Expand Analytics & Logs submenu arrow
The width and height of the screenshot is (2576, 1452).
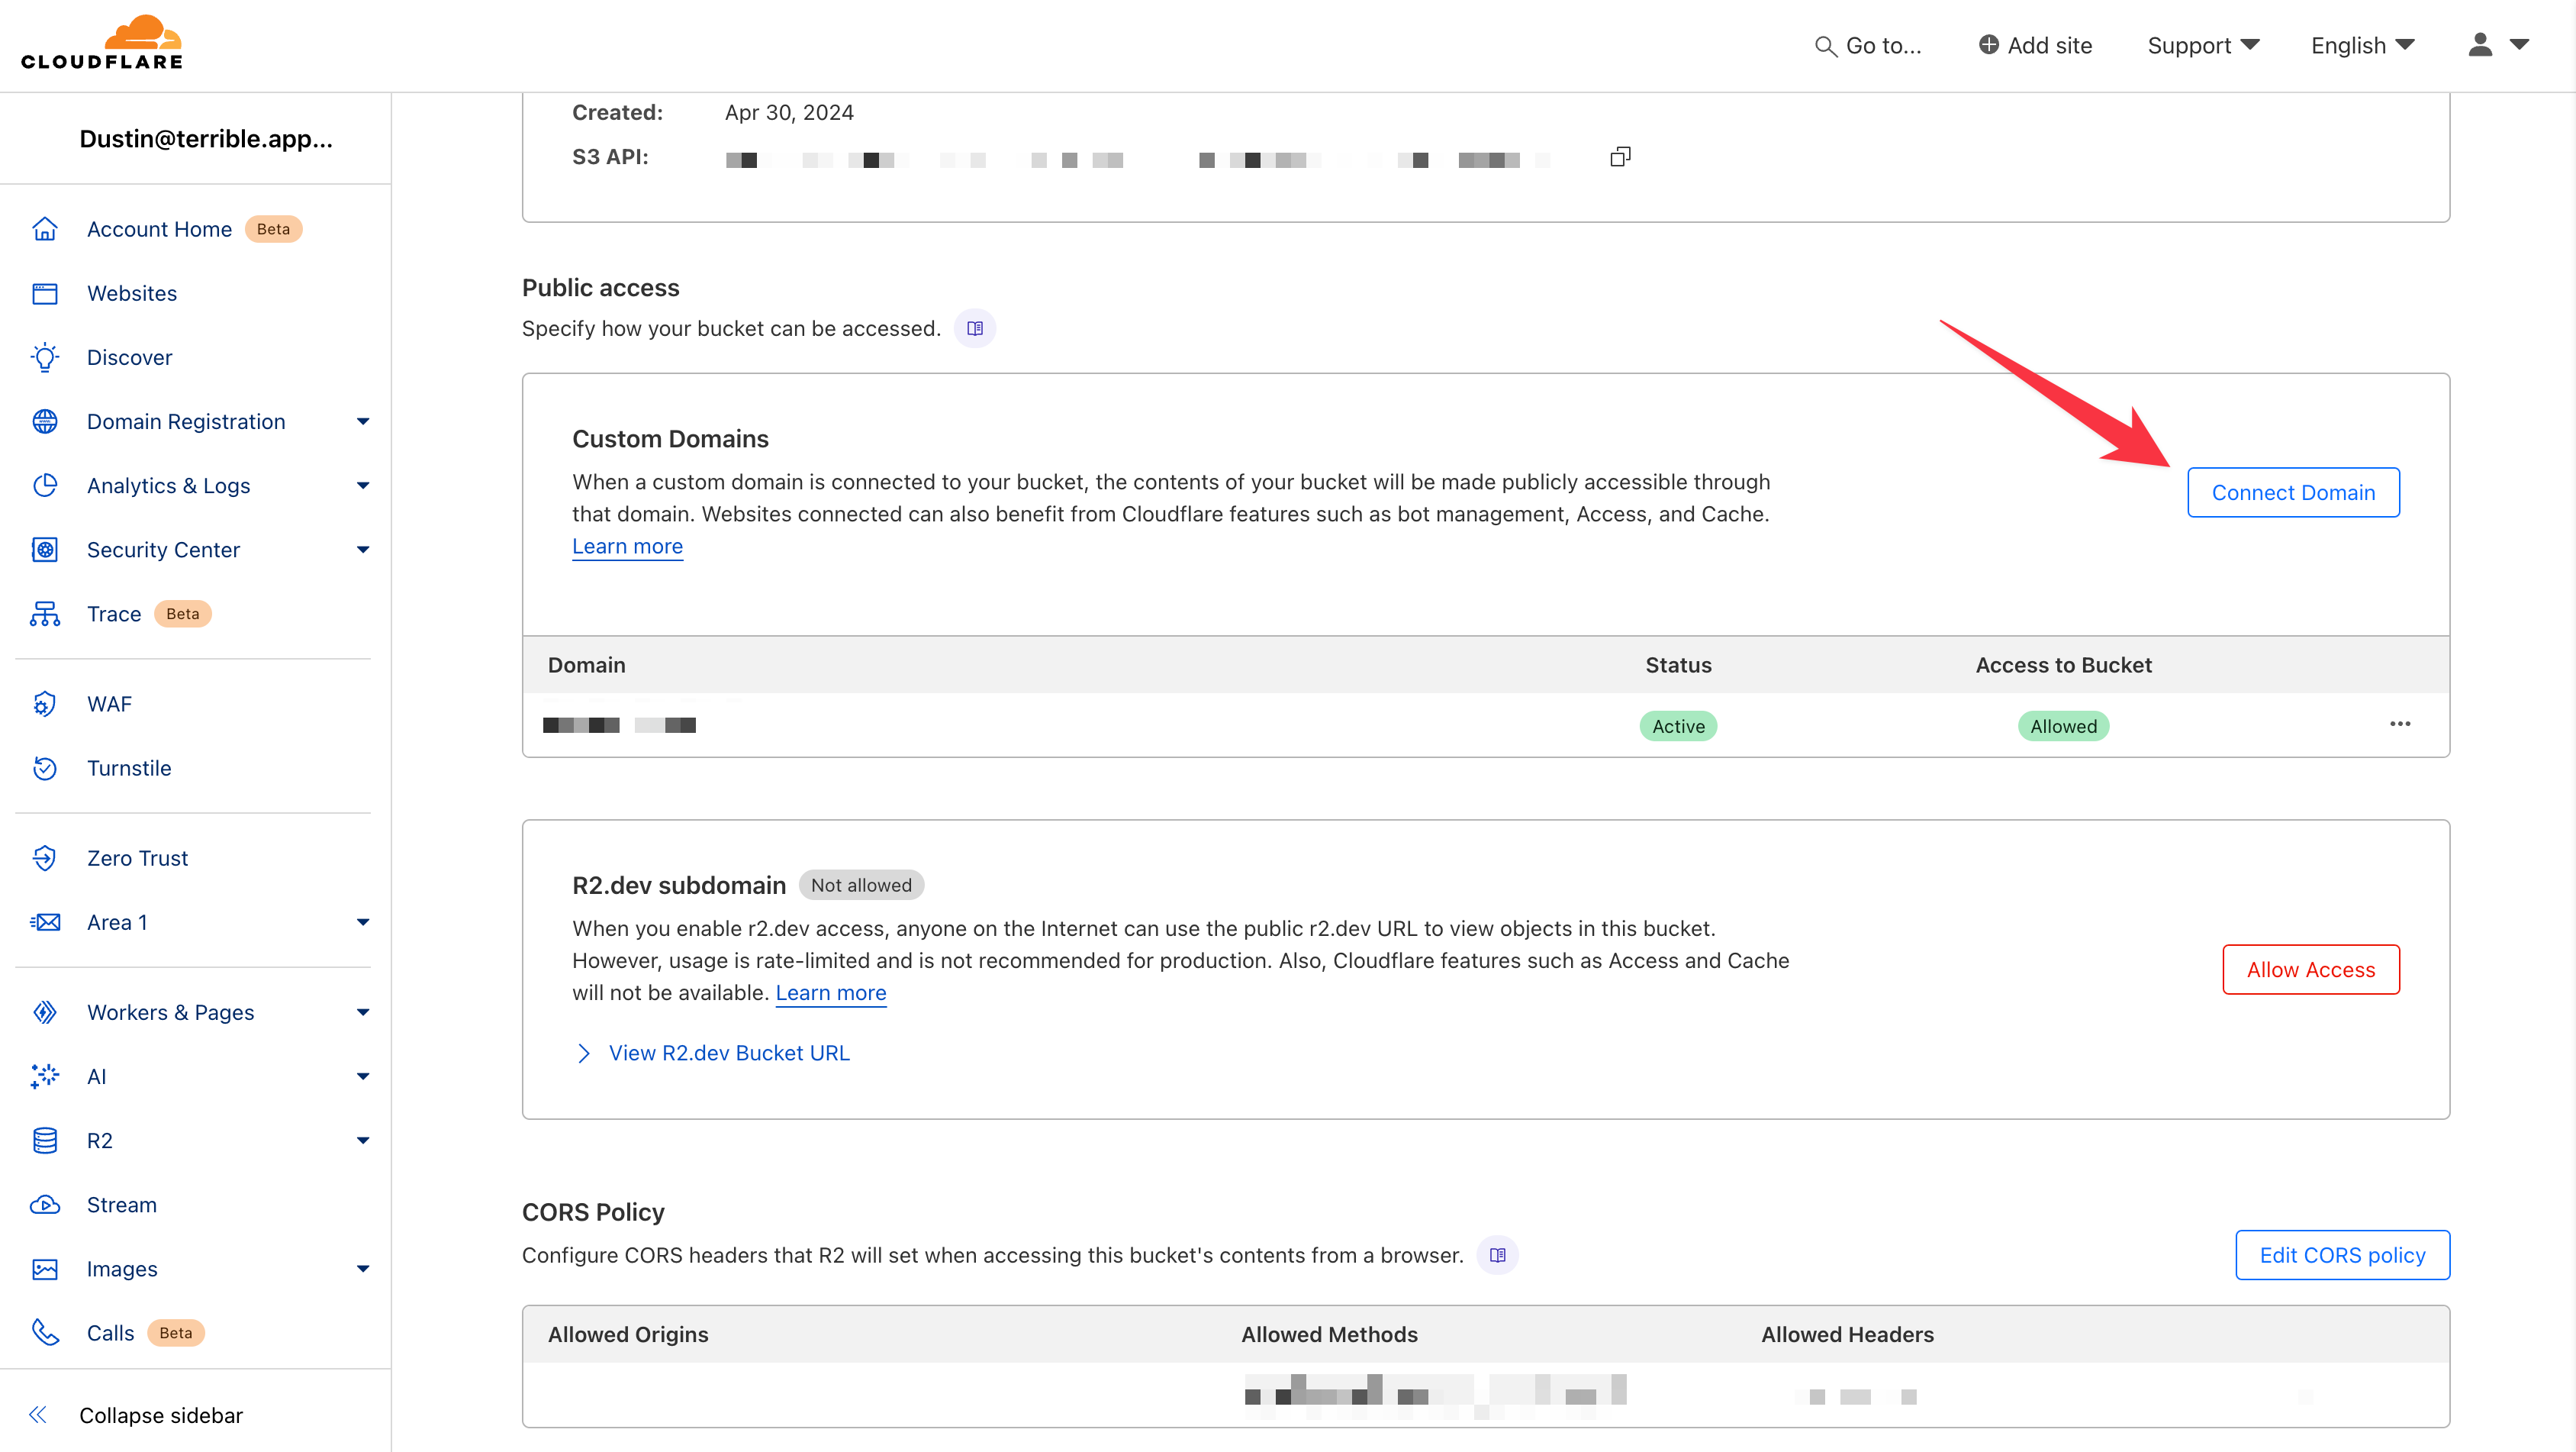click(363, 486)
